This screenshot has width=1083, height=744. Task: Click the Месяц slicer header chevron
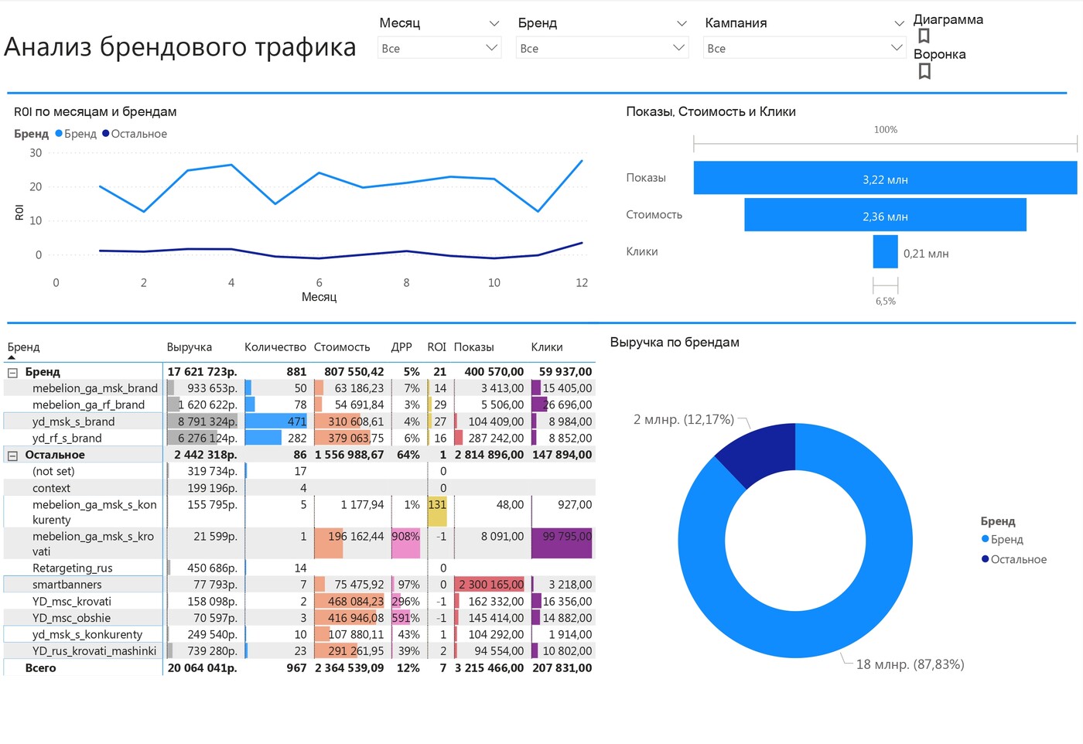click(x=494, y=23)
